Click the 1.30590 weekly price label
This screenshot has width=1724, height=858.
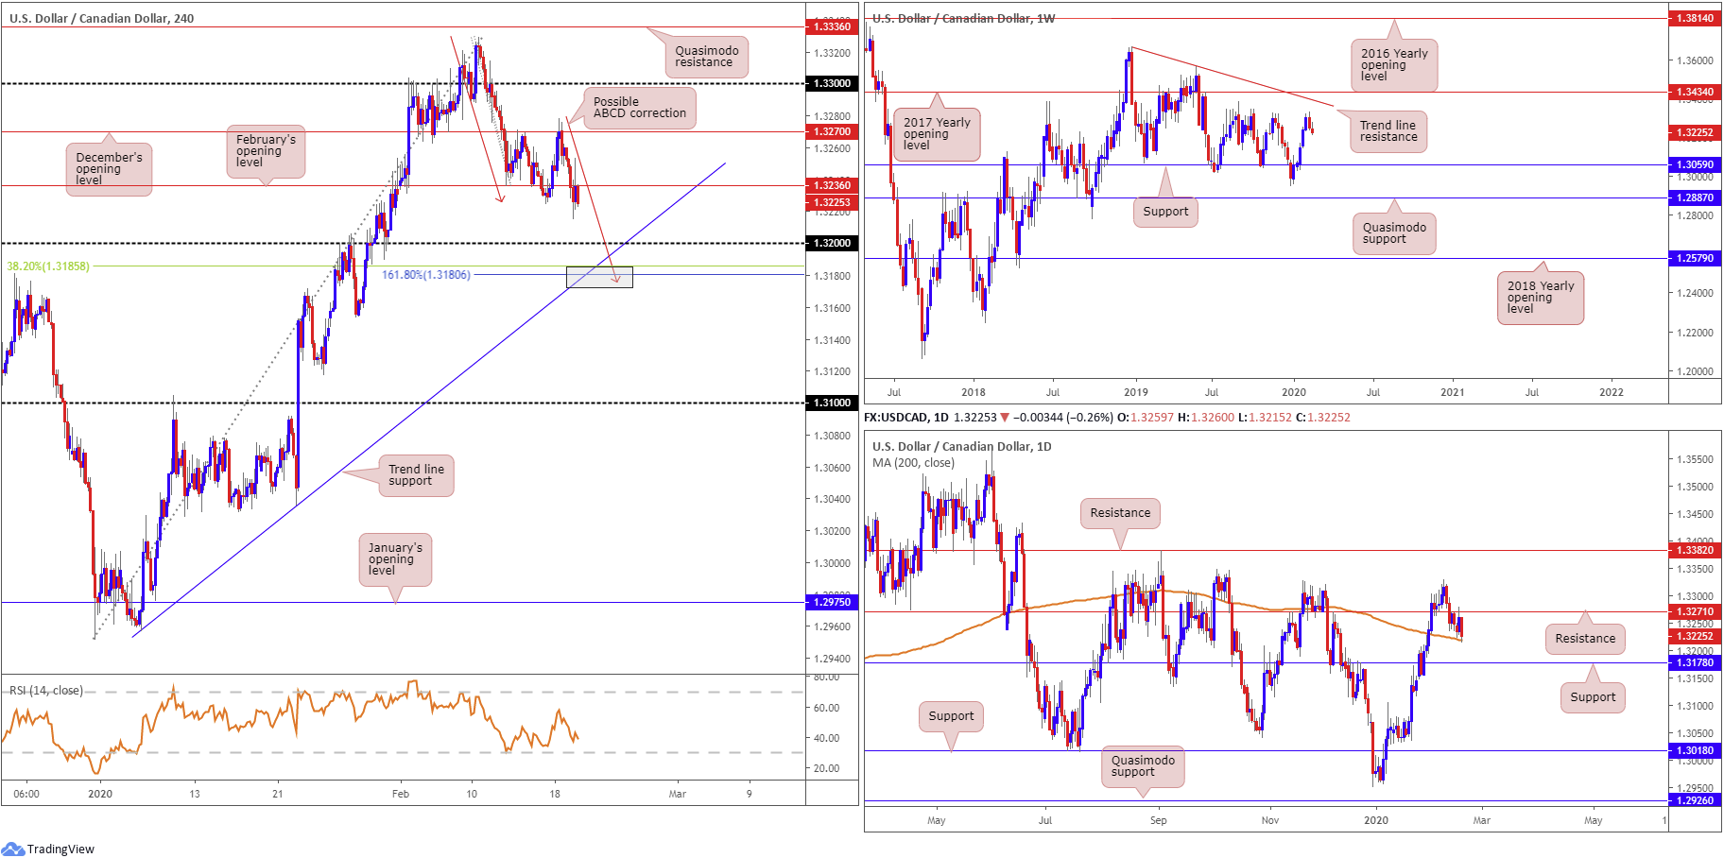(1695, 164)
